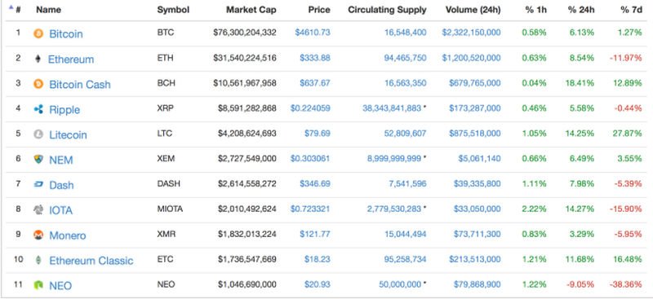Image resolution: width=653 pixels, height=299 pixels.
Task: Open the Bitcoin Cash coin page
Action: pyautogui.click(x=80, y=85)
